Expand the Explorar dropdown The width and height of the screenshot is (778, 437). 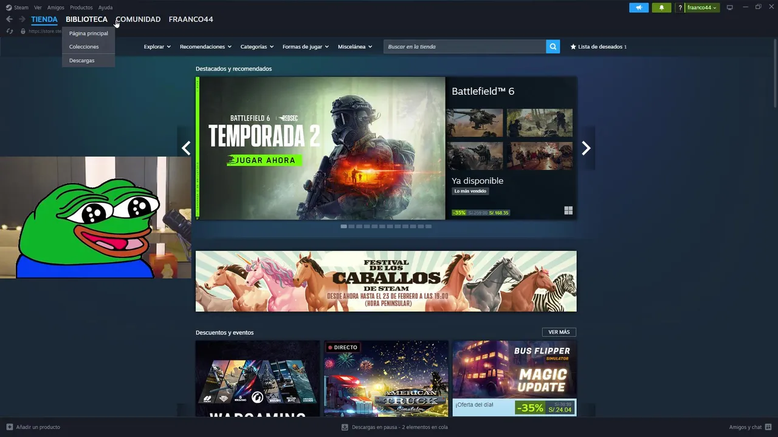[x=157, y=47]
